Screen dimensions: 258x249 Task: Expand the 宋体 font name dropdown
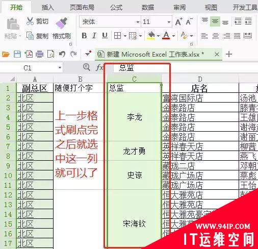[x=138, y=22]
